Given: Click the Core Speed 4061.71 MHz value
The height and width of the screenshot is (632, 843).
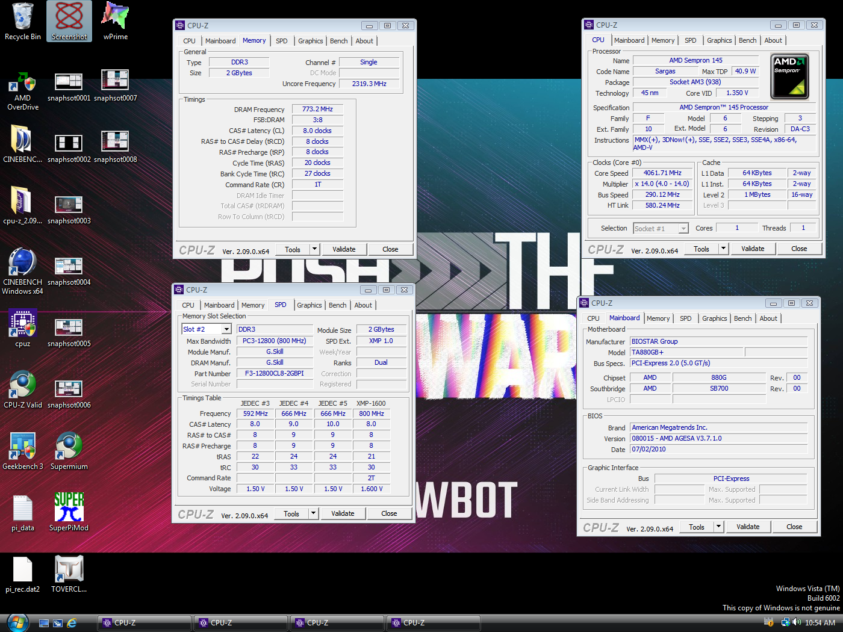Looking at the screenshot, I should pyautogui.click(x=662, y=173).
